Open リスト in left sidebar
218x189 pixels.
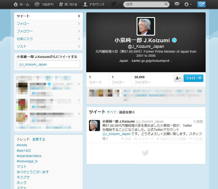click(48, 46)
